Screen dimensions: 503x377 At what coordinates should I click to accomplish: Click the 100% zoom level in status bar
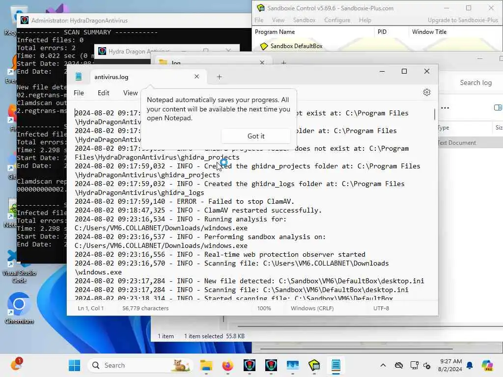click(x=264, y=308)
